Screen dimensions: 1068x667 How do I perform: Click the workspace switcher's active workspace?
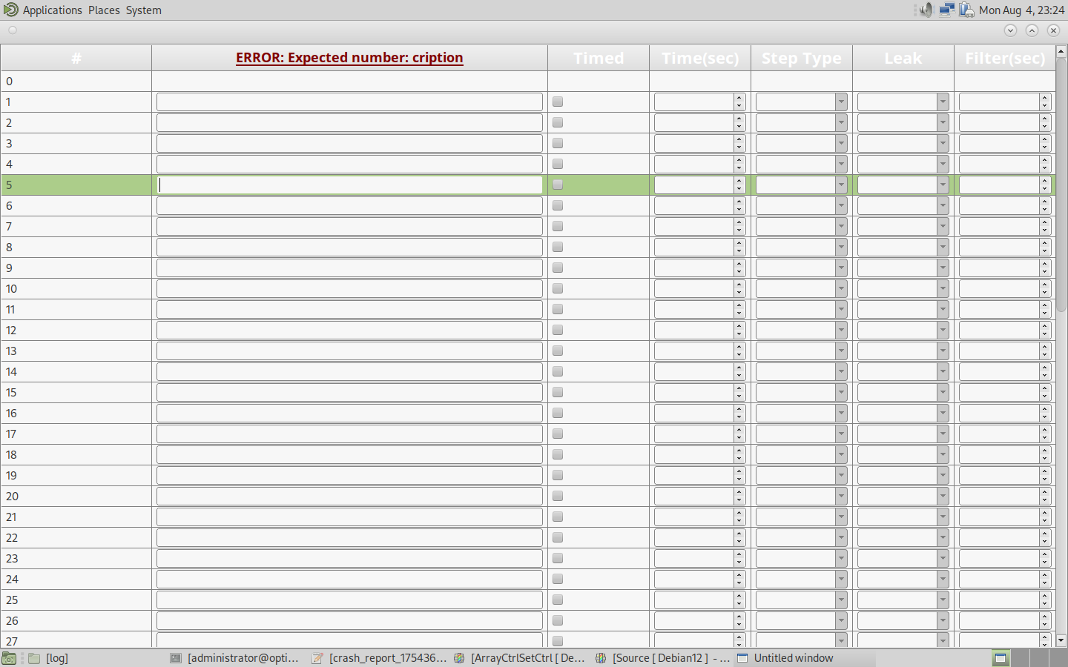(1001, 658)
